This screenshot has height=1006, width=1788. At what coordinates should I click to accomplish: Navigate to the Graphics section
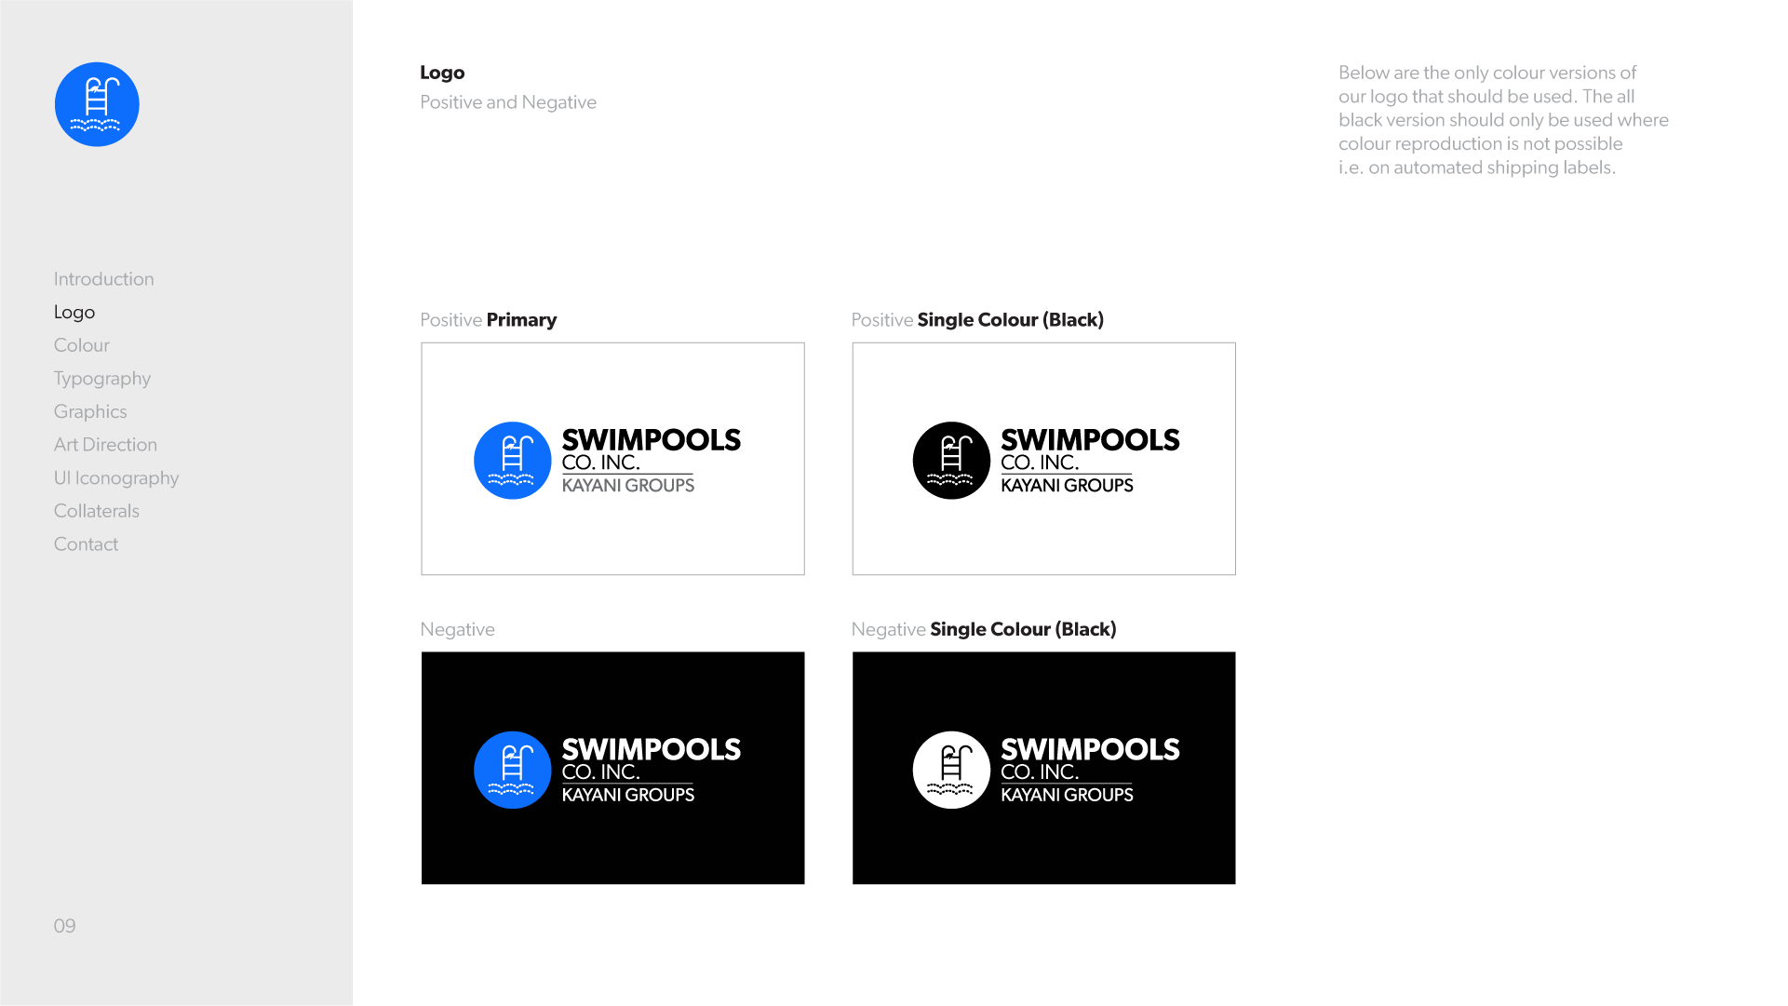click(90, 411)
